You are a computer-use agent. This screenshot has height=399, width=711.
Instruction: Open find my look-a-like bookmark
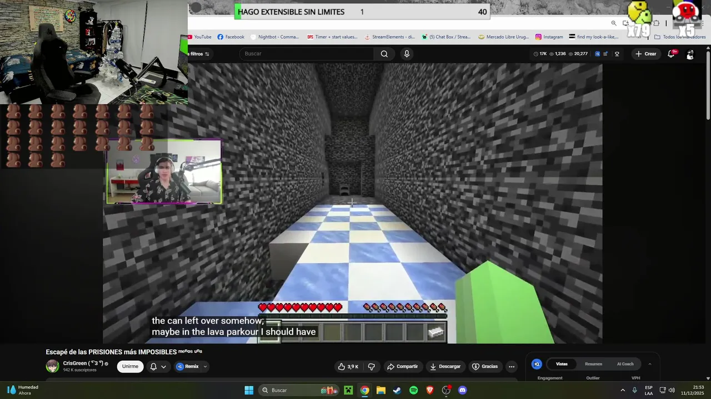point(594,37)
